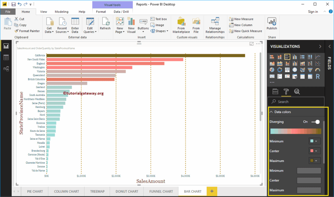Select the pie chart visualization icon
The image size is (334, 197).
point(272,69)
